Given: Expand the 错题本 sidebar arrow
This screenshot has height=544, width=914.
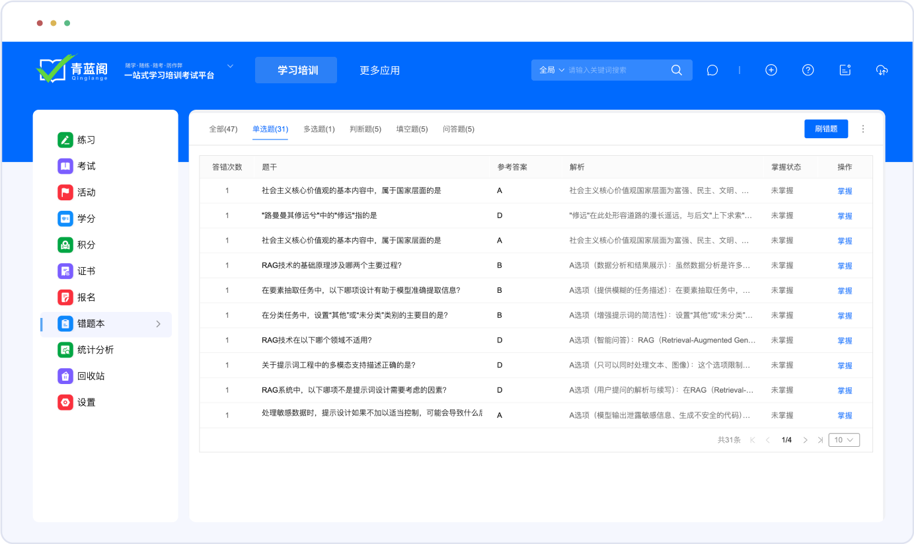Looking at the screenshot, I should click(x=158, y=324).
